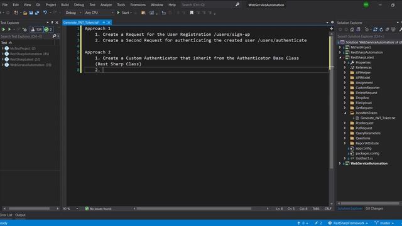Run all tests in Test Explorer
This screenshot has height=226, width=402.
click(x=3, y=30)
